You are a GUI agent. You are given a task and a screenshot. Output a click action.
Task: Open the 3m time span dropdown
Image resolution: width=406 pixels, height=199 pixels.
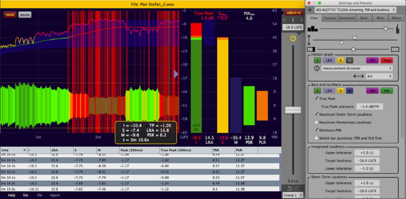point(379,76)
